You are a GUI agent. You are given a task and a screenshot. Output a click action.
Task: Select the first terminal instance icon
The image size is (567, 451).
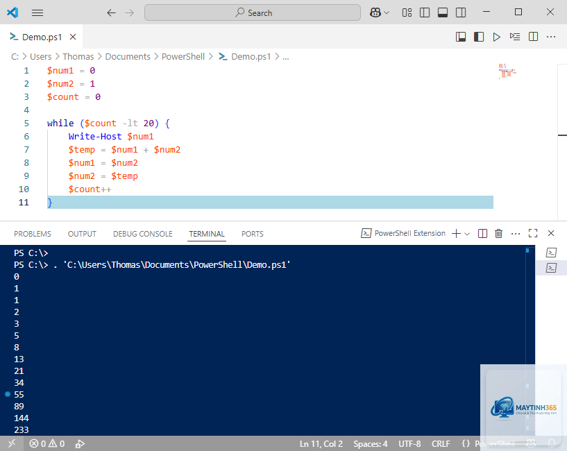coord(551,253)
